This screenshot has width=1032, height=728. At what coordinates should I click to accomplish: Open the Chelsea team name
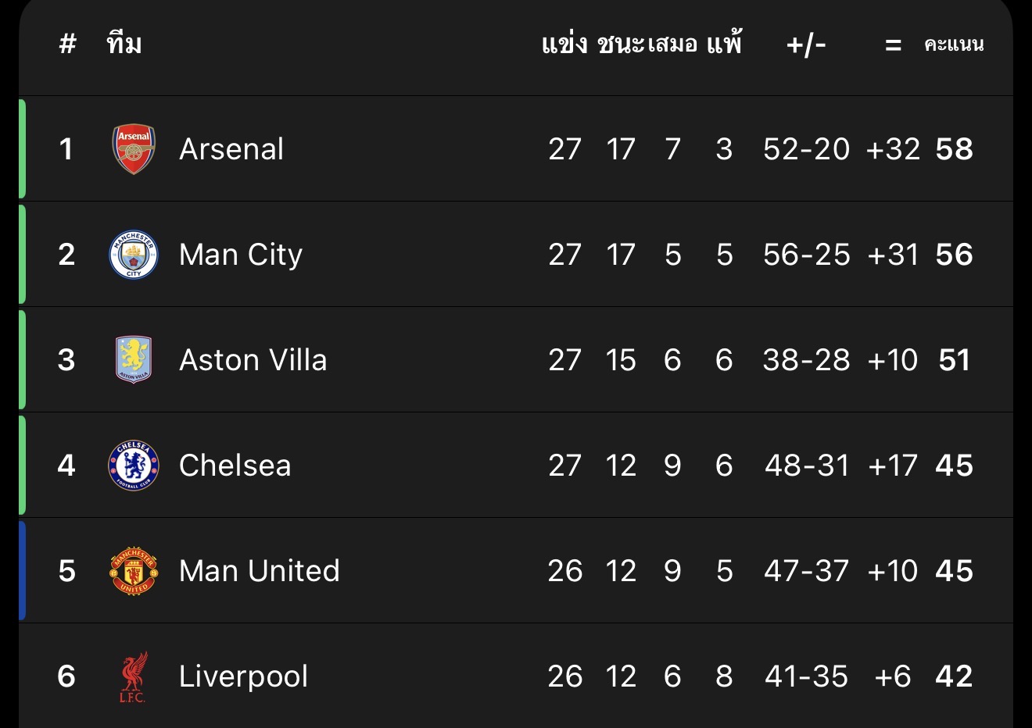235,466
